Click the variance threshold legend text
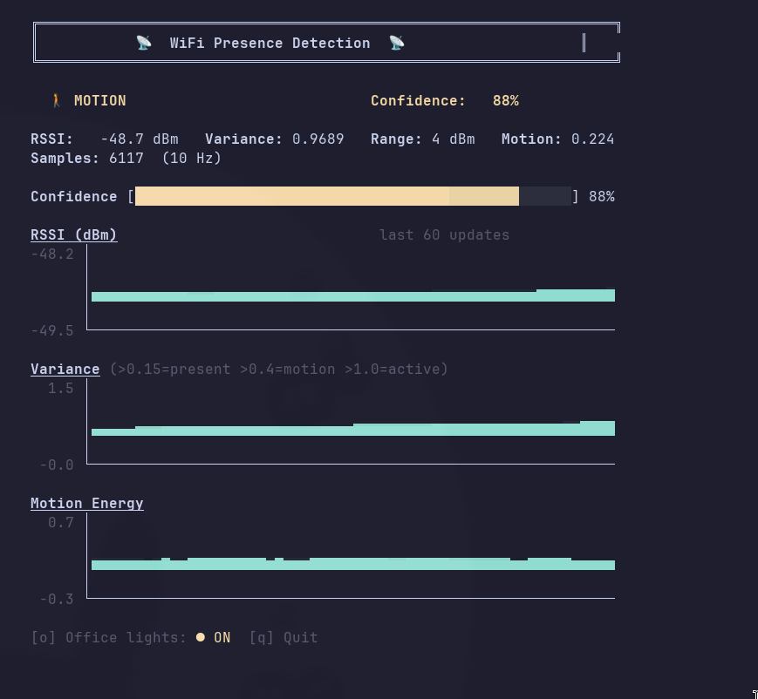The image size is (758, 699). (279, 369)
